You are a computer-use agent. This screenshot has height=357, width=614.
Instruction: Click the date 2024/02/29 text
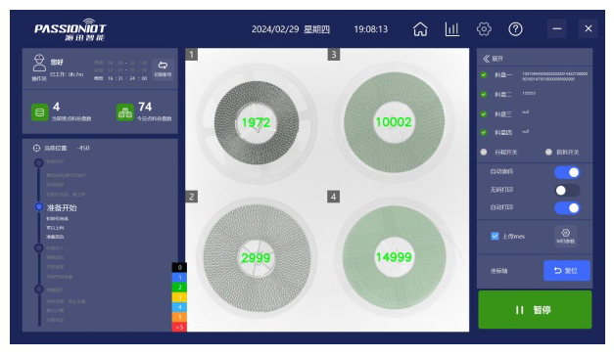pyautogui.click(x=275, y=29)
